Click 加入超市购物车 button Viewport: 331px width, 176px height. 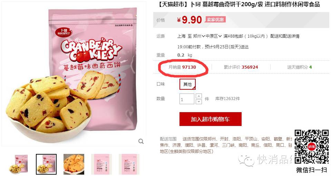pyautogui.click(x=211, y=119)
